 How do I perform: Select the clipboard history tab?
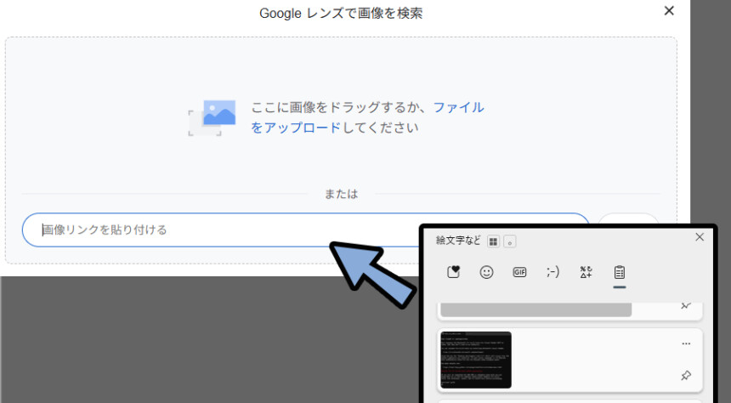point(619,272)
